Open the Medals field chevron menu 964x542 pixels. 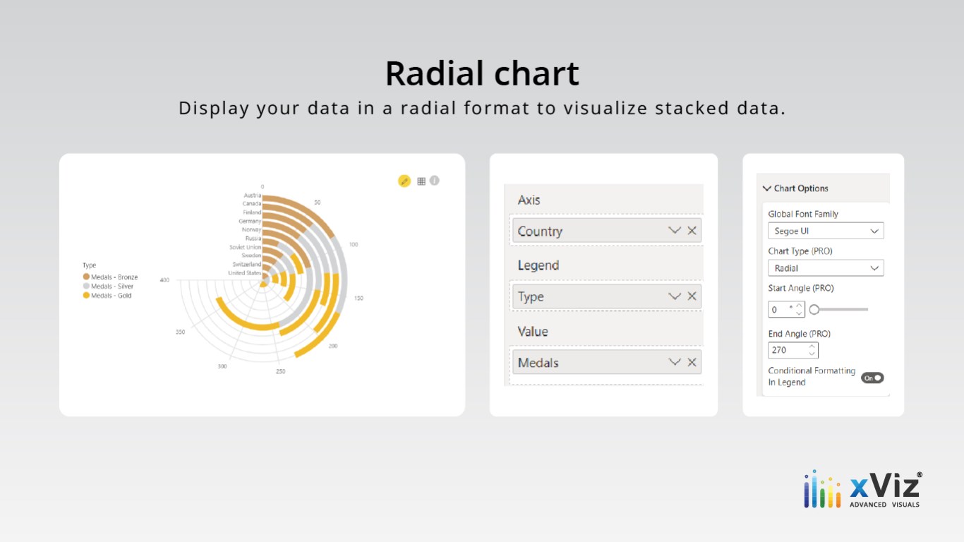click(674, 362)
